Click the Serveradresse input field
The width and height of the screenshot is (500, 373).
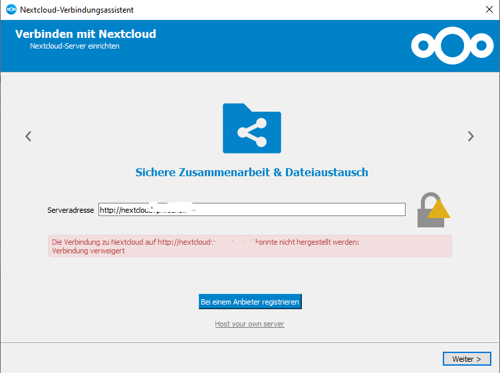(252, 209)
